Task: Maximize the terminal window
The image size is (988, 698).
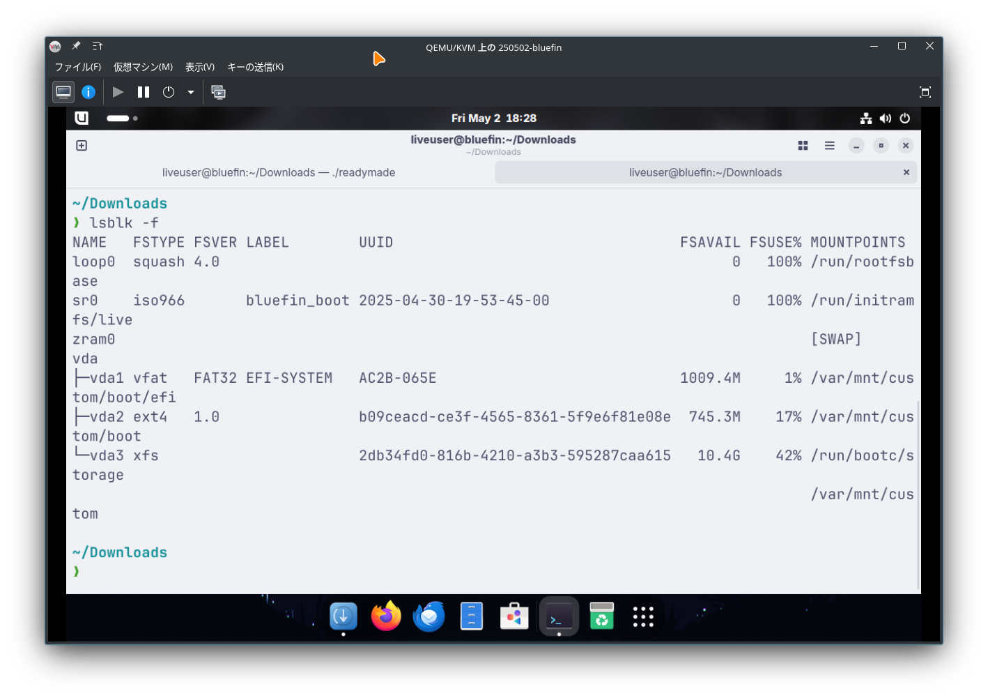Action: point(881,146)
